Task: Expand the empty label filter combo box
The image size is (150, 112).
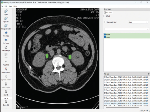Action: click(127, 29)
